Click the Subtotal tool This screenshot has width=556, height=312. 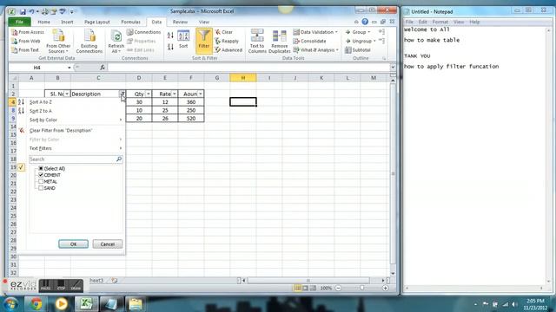tap(357, 50)
